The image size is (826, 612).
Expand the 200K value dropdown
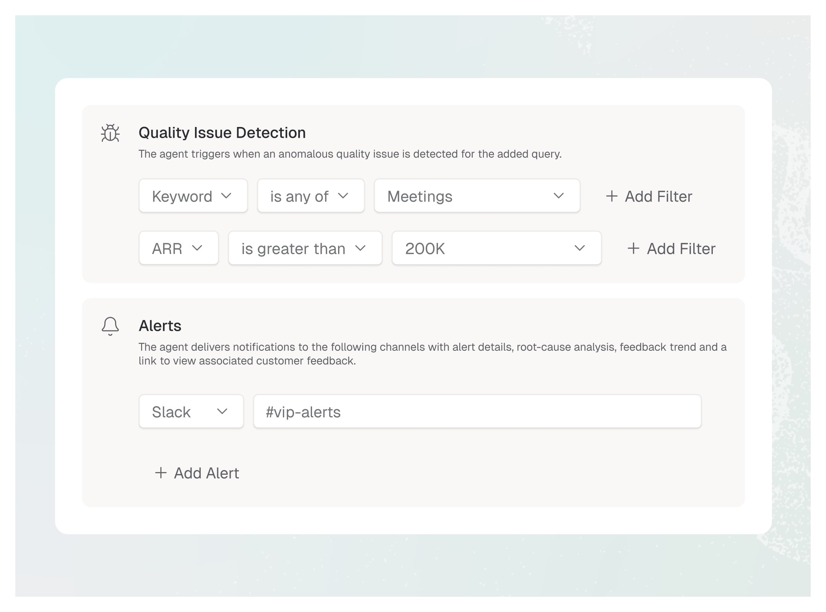[496, 248]
